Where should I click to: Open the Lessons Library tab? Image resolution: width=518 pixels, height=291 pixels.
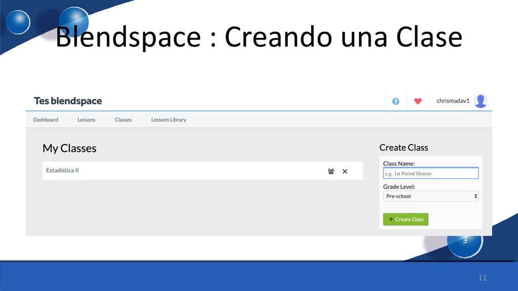169,120
